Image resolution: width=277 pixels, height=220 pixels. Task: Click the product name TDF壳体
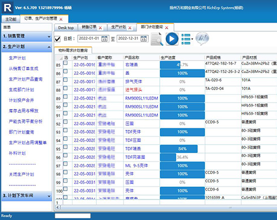[133, 132]
